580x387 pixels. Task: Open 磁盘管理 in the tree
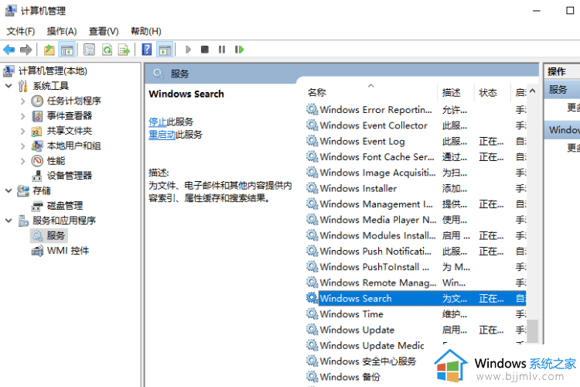(x=65, y=206)
